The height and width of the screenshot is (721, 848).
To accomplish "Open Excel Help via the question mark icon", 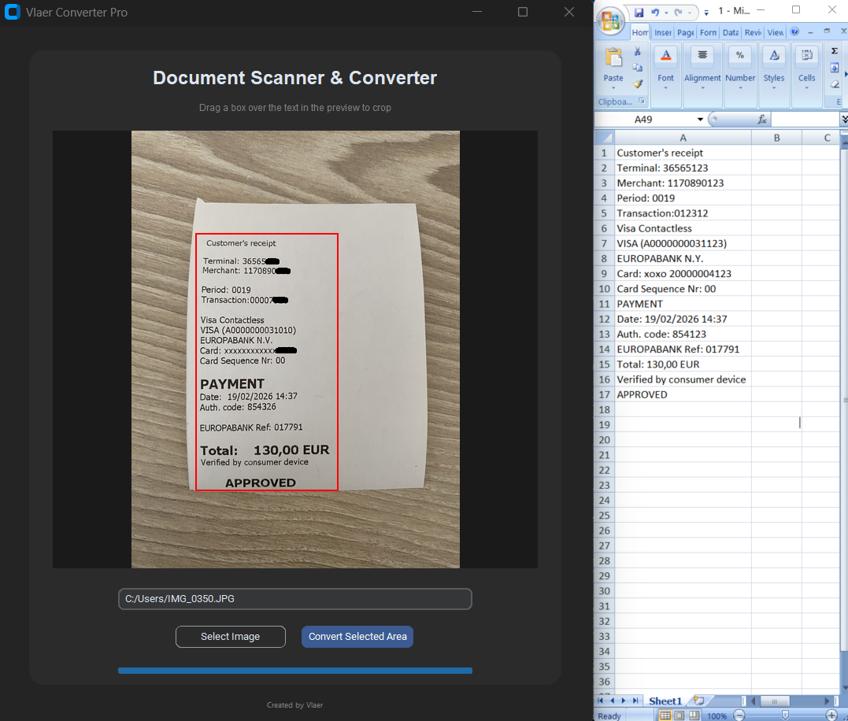I will (794, 31).
